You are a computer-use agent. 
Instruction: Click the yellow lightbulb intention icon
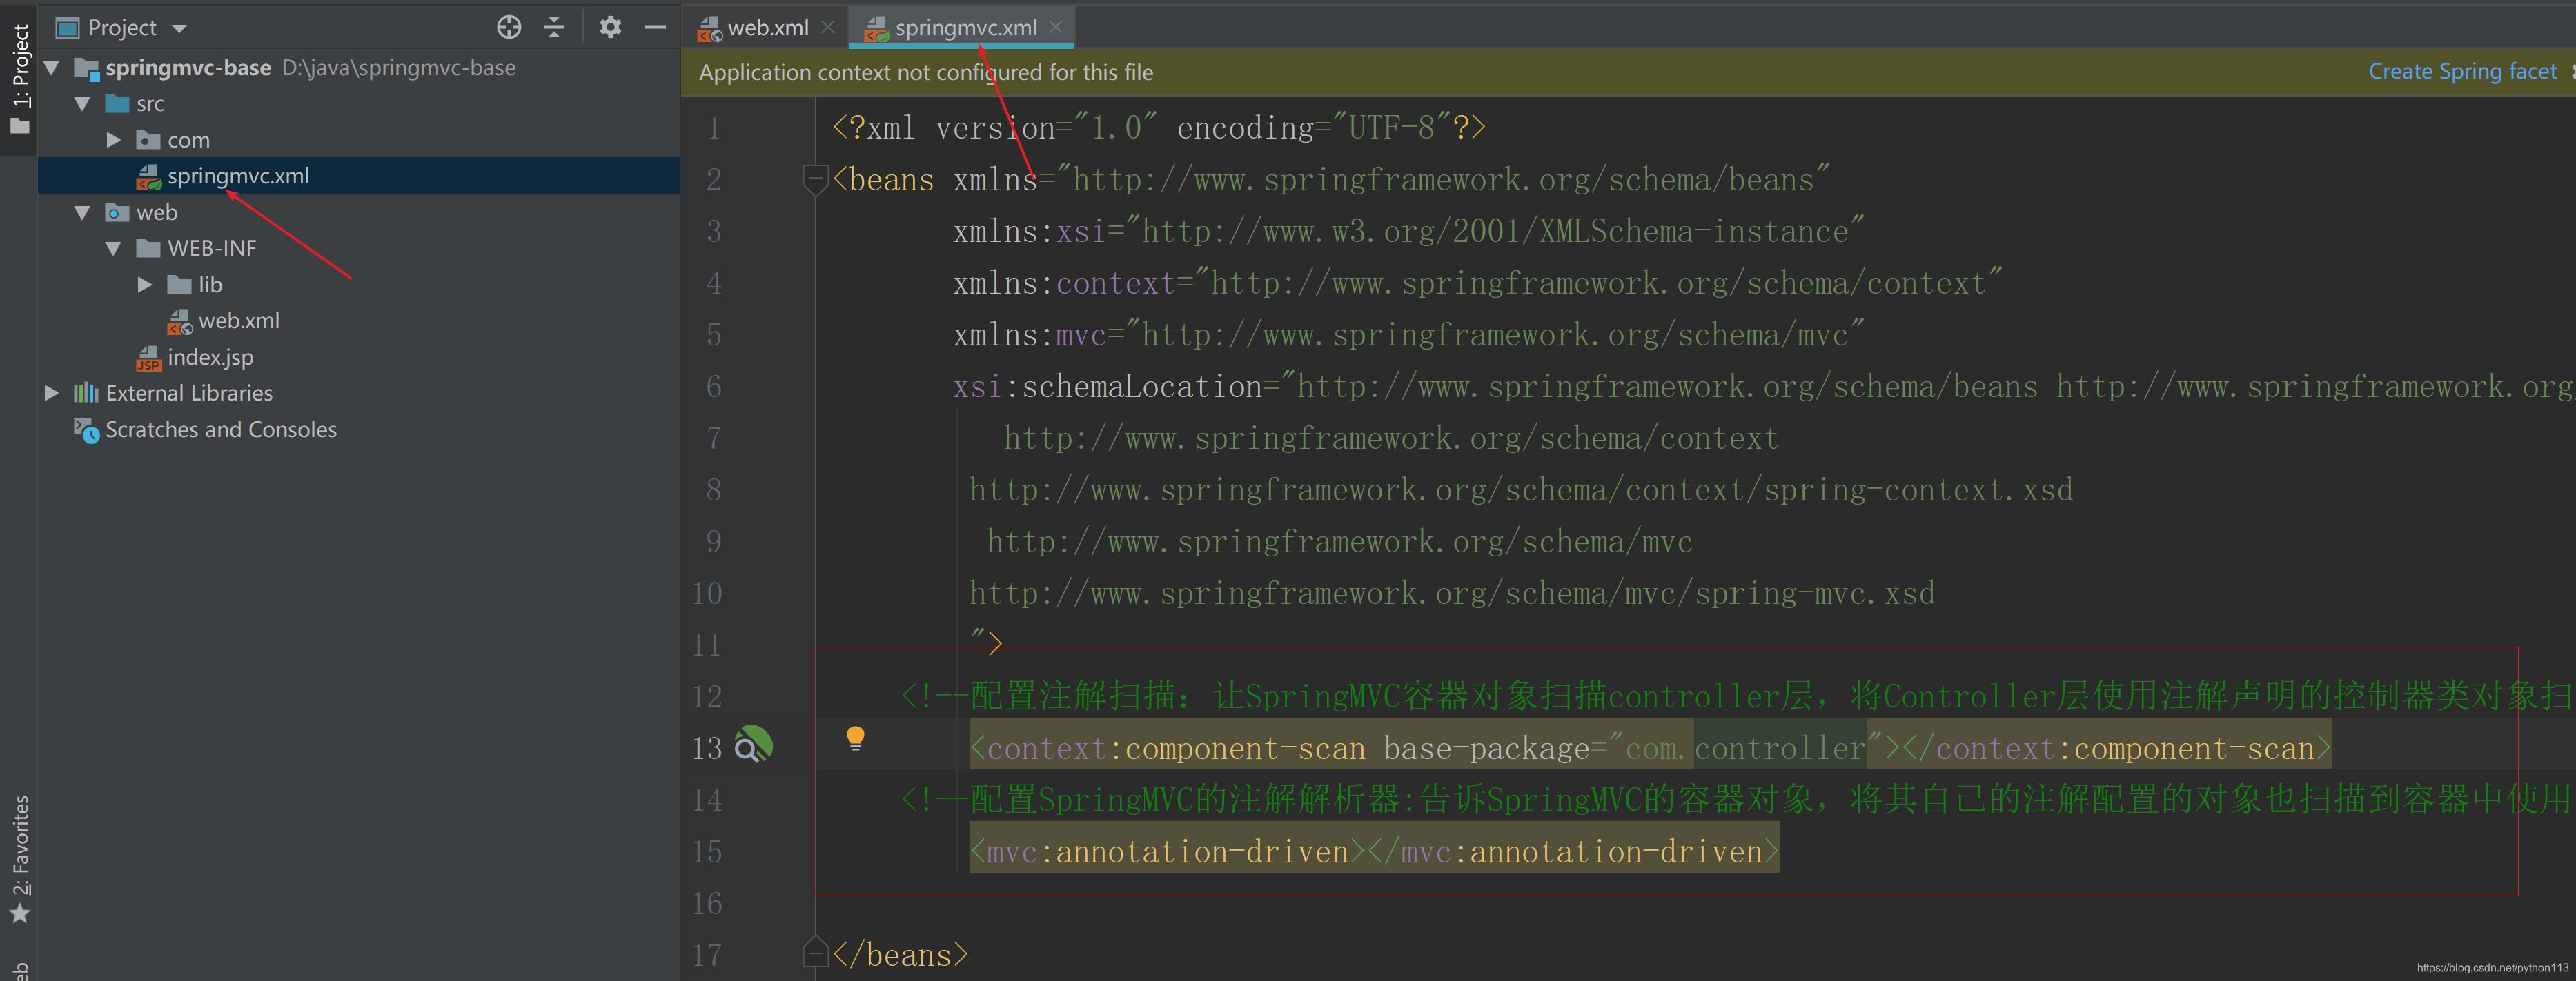pos(855,738)
